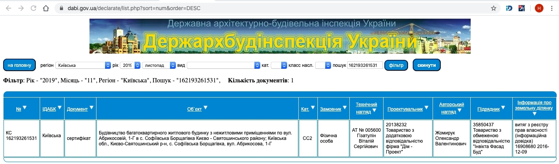Viewport: 559px width, 164px height.
Task: Click the Документ column header link
Action: (77, 109)
